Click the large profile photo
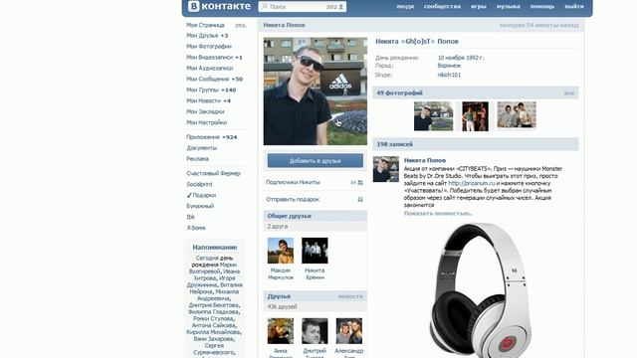Viewport: 637px width, 358px height. [316, 91]
